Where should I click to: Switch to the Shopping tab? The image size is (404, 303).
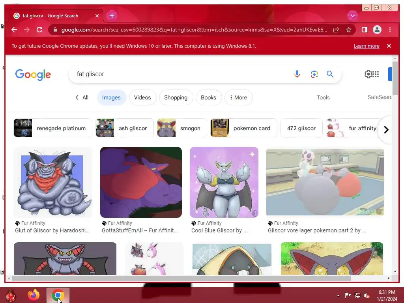tap(176, 98)
